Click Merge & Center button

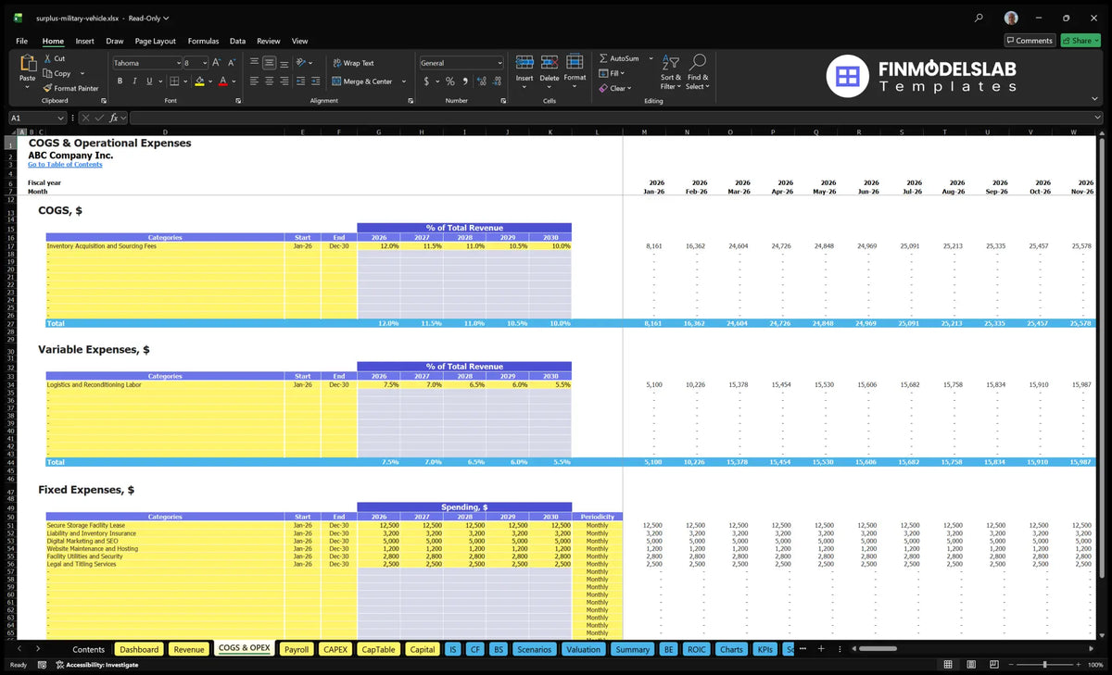[x=361, y=81]
